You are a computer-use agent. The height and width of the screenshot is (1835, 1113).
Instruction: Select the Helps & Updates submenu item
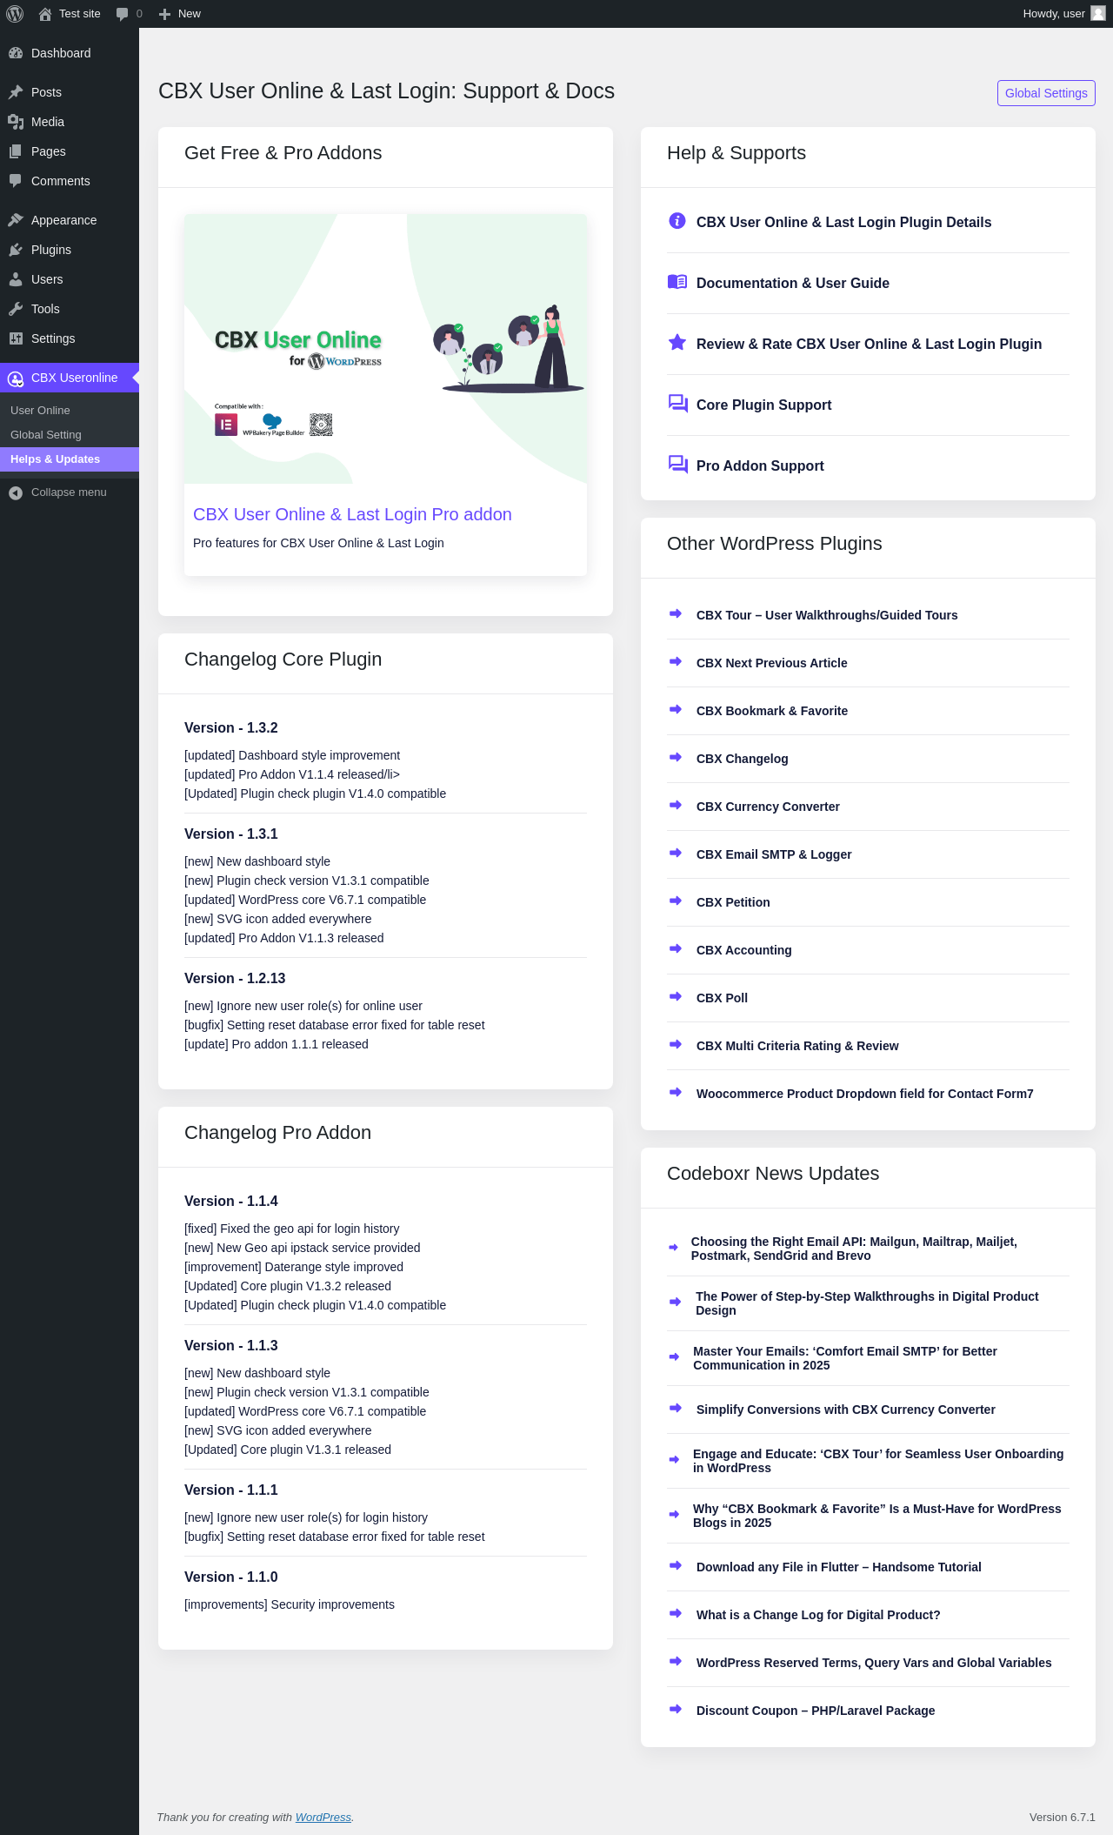point(70,459)
